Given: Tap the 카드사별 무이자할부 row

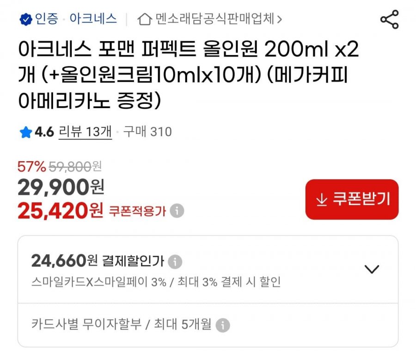Looking at the screenshot, I should [x=208, y=325].
